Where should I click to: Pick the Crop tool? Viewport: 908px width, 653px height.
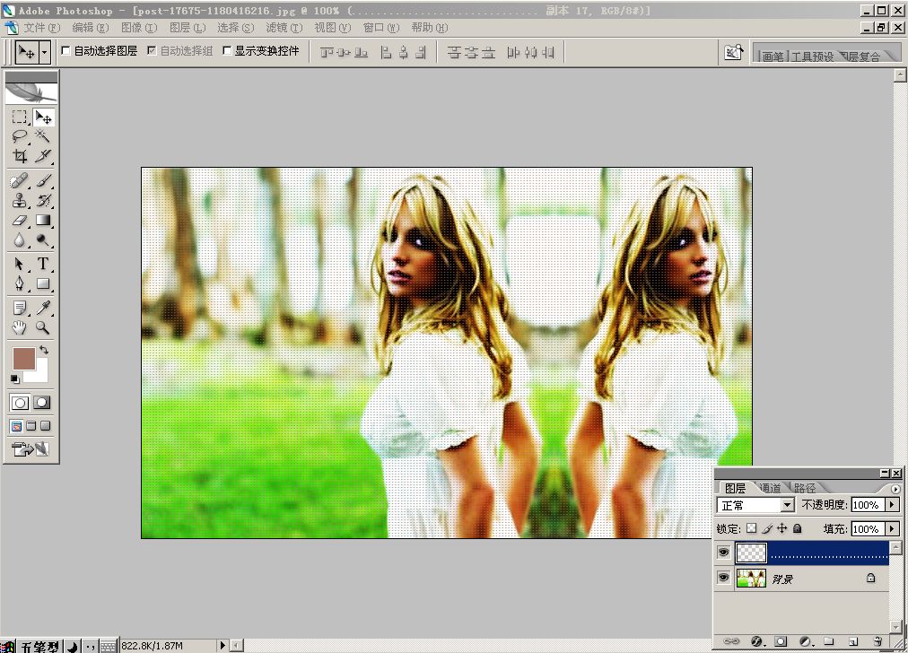pos(20,156)
